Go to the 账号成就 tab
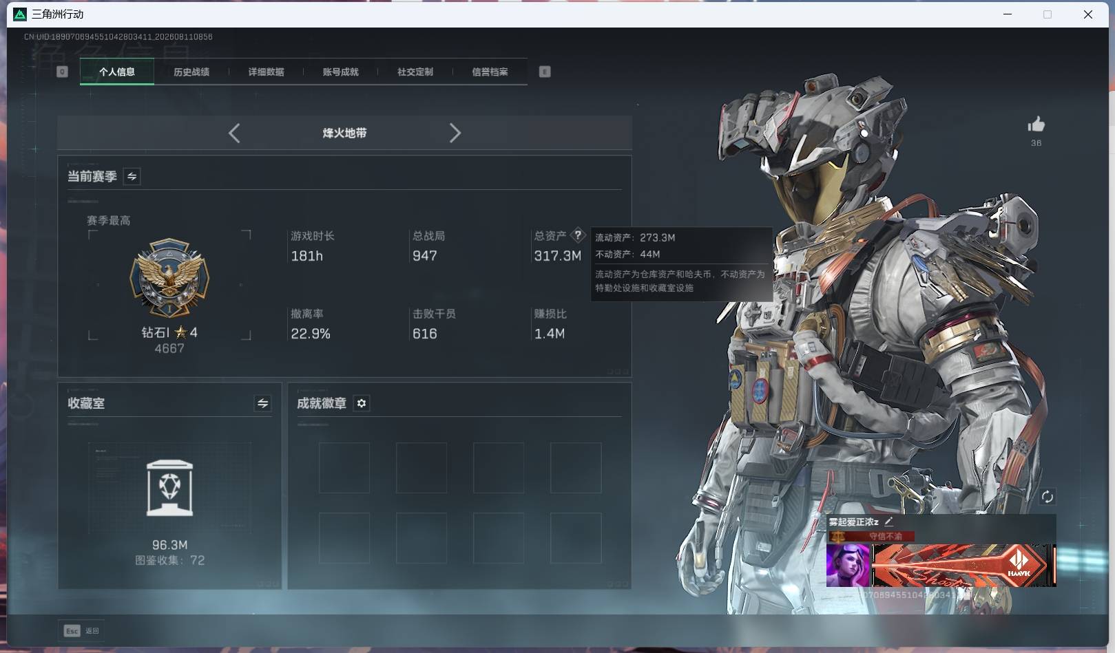1115x653 pixels. [x=341, y=72]
